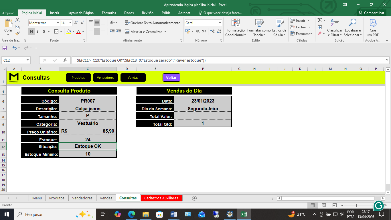391x220 pixels.
Task: Open the Fórmulas ribbon tab
Action: point(109,13)
